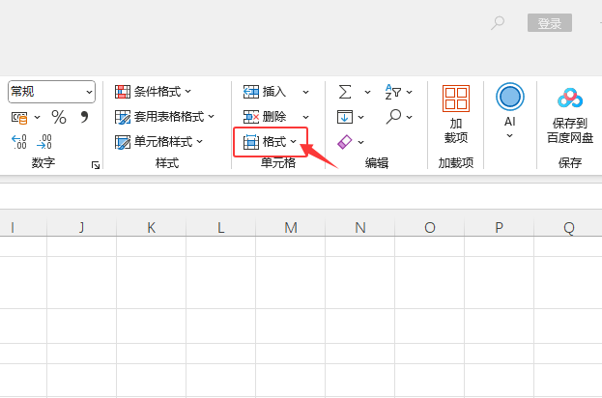Apply percent style to the cell
Image resolution: width=602 pixels, height=398 pixels.
[x=59, y=117]
